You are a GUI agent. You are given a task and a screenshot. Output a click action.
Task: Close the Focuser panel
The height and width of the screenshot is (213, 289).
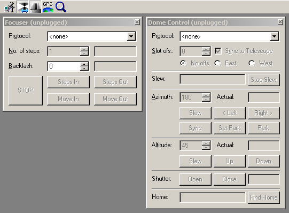[137, 22]
